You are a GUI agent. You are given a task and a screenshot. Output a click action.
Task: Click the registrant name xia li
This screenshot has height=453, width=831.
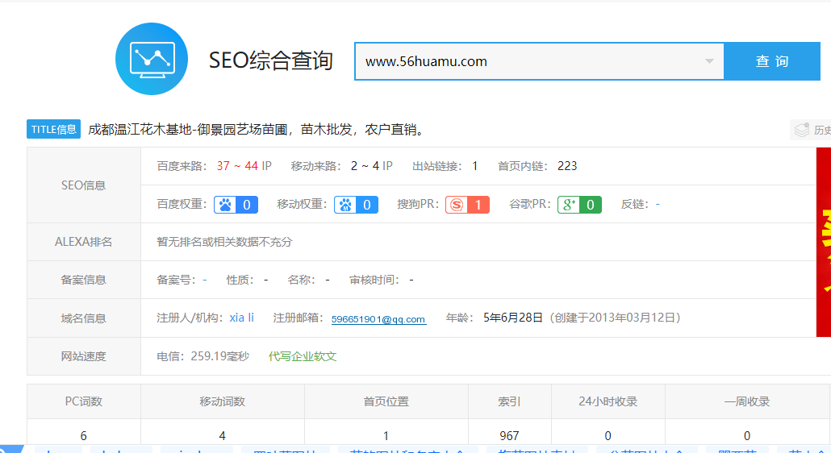241,318
